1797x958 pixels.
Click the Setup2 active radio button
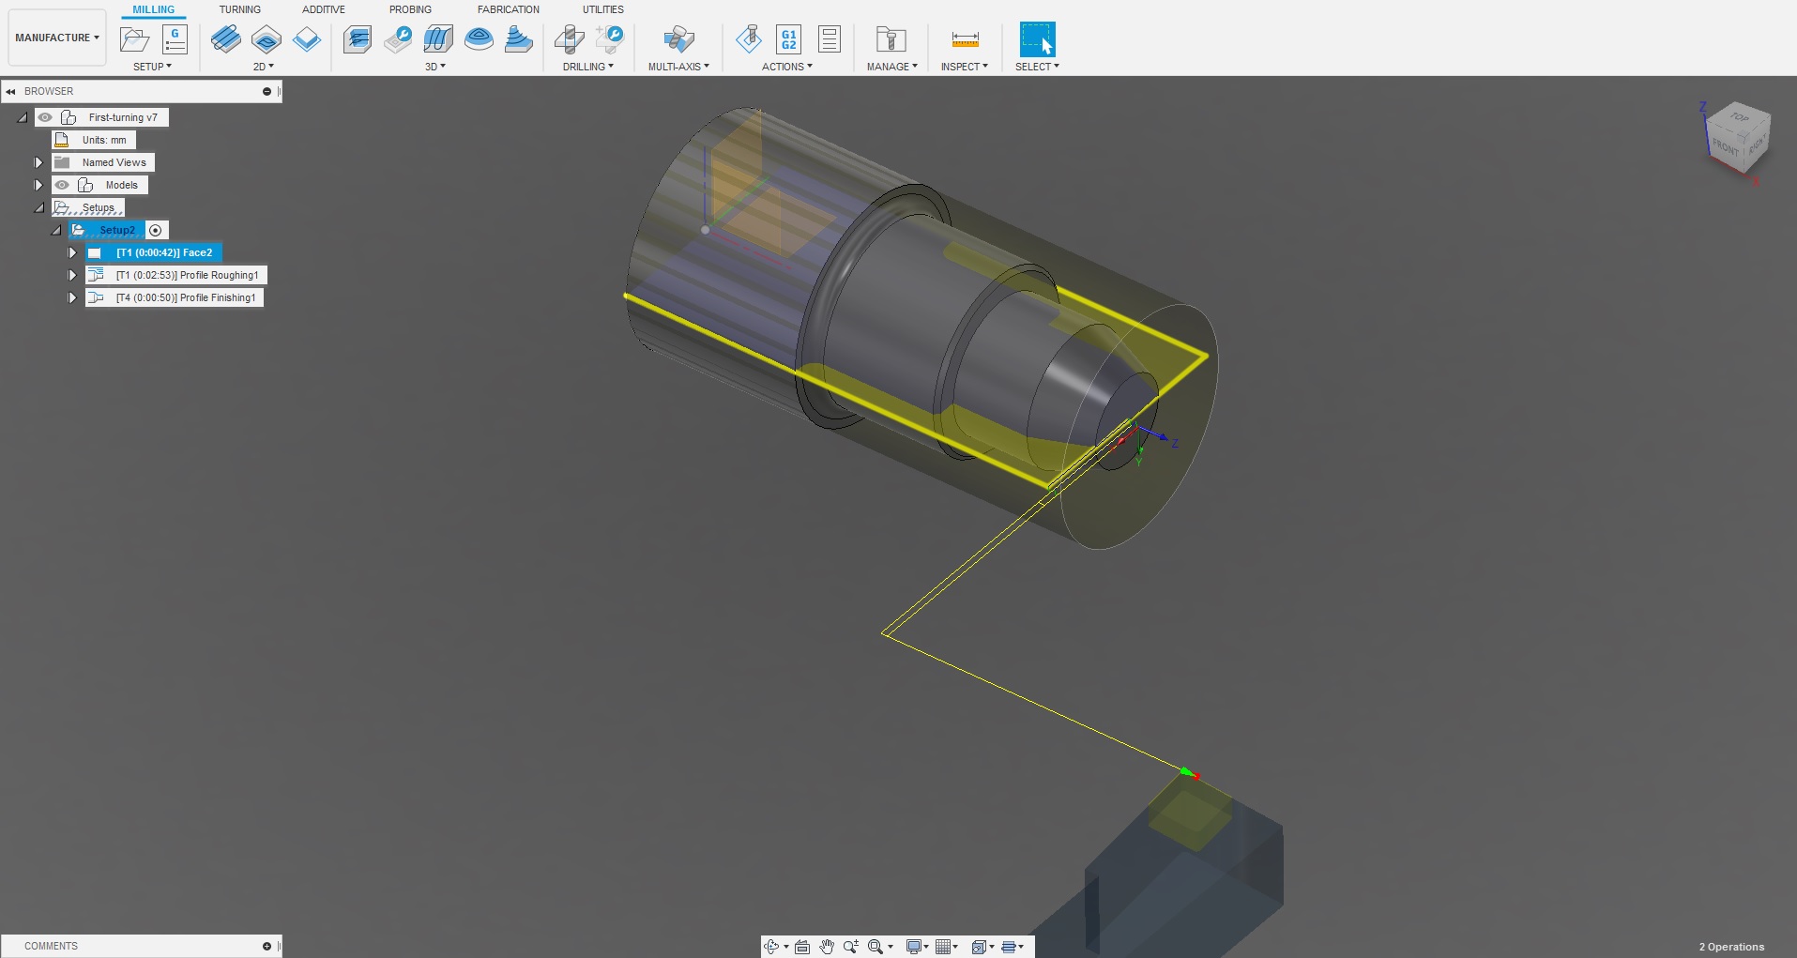tap(156, 230)
